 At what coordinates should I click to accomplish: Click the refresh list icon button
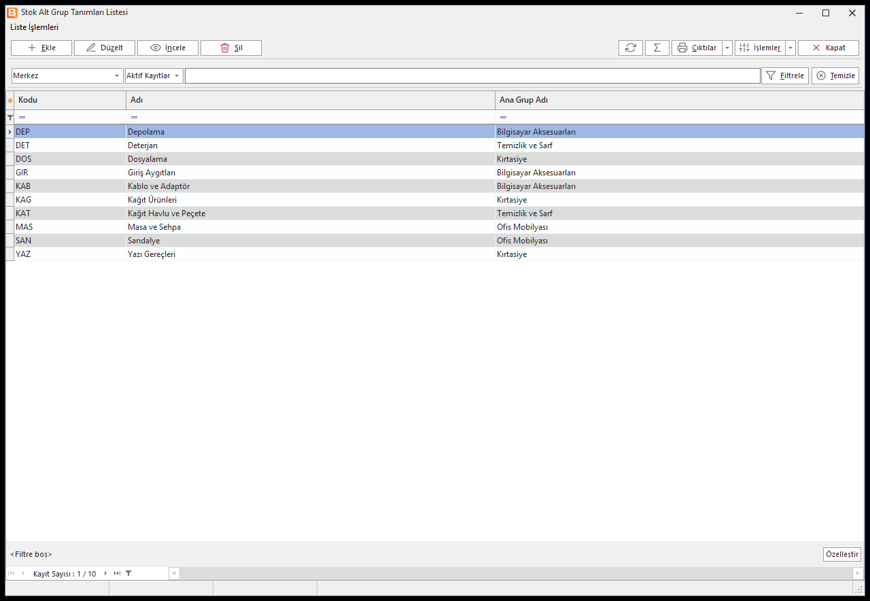631,48
